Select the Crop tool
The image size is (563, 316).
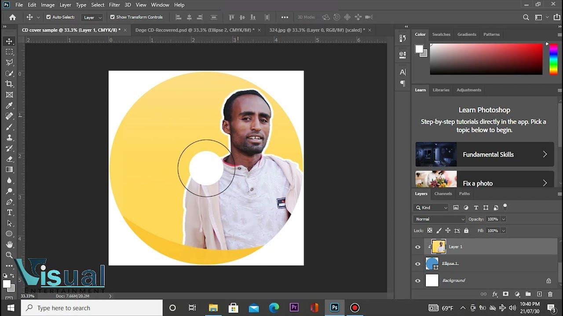(9, 84)
